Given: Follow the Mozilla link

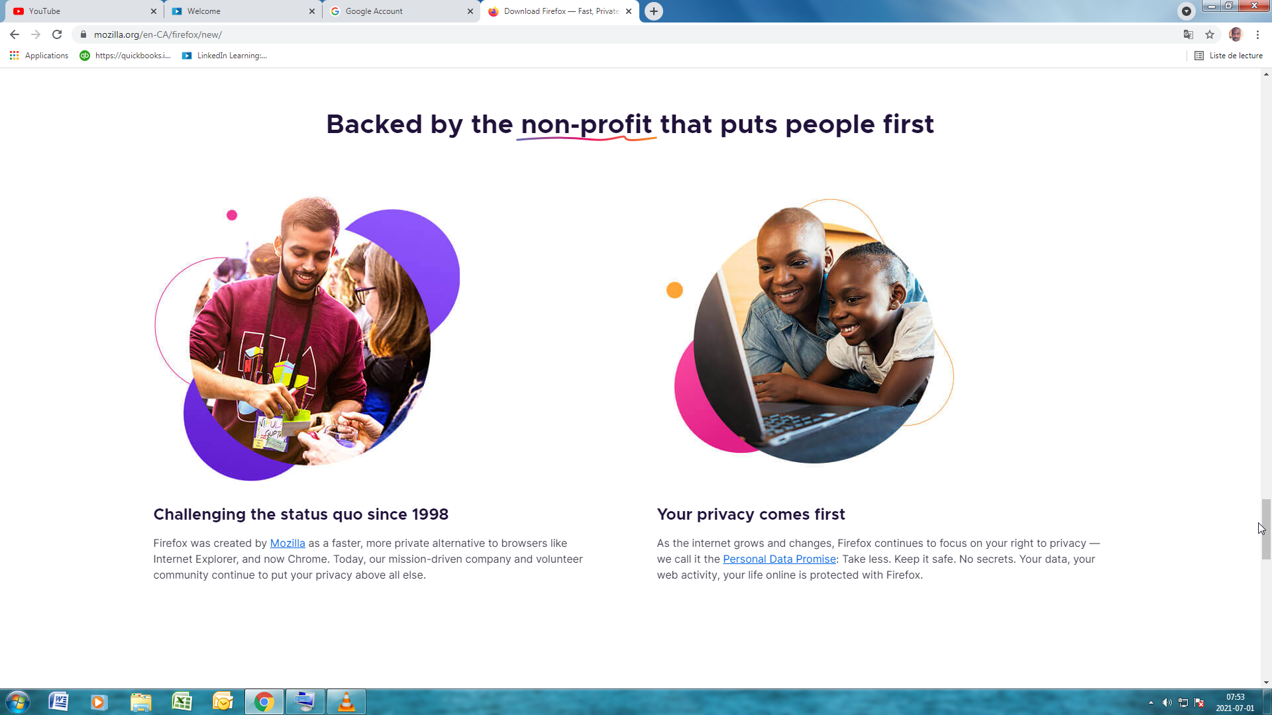Looking at the screenshot, I should coord(288,543).
